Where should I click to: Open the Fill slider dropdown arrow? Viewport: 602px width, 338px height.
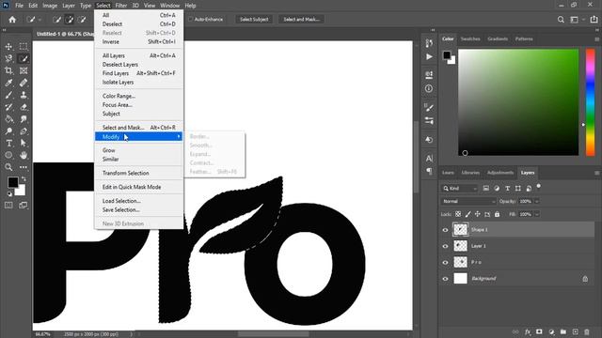point(537,214)
